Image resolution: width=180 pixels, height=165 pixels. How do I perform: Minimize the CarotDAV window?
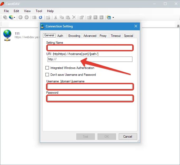tap(154, 4)
